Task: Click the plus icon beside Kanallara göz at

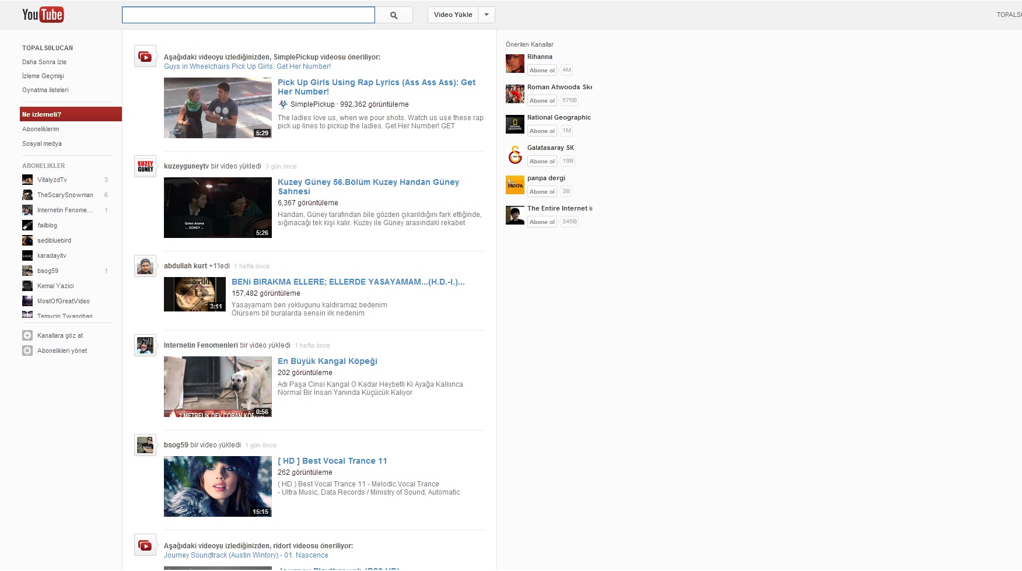Action: 27,335
